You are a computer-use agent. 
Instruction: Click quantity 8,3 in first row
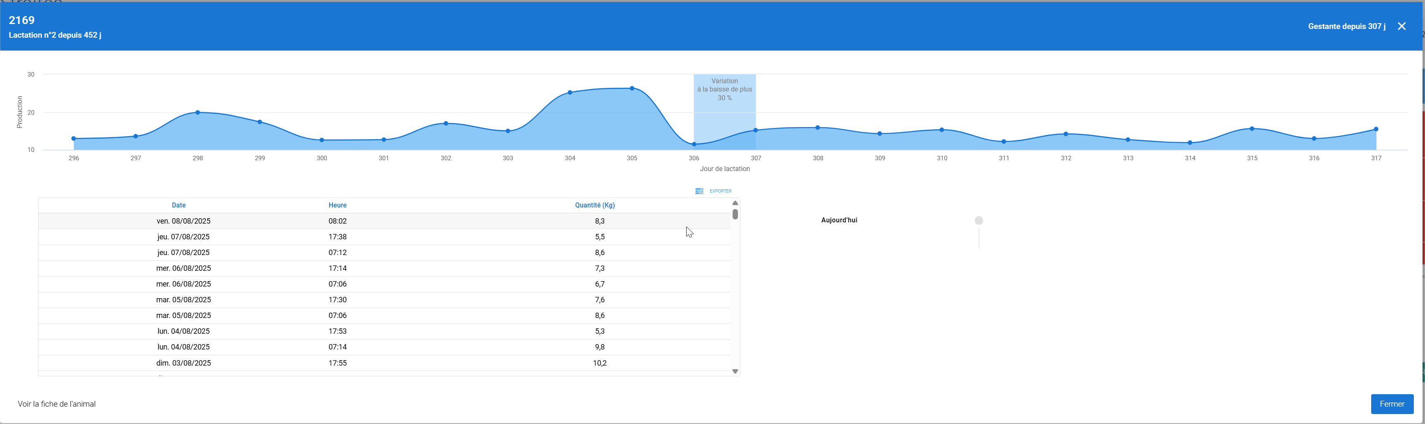click(x=600, y=221)
